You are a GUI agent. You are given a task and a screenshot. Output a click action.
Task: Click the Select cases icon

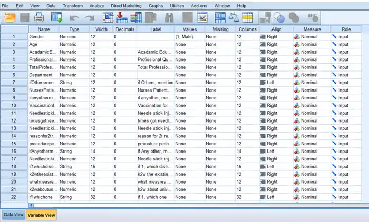[247, 17]
